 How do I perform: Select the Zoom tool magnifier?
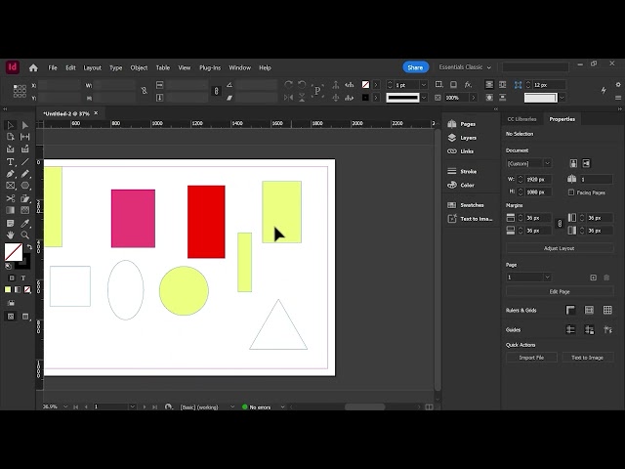pos(25,234)
